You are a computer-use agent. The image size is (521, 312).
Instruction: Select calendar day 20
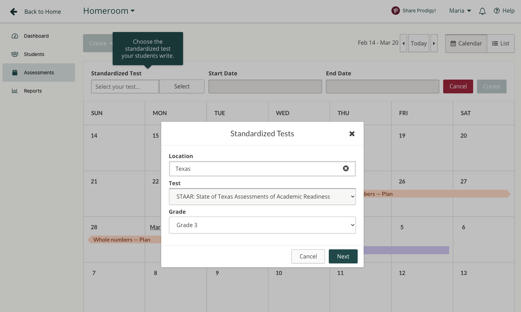coord(464,136)
